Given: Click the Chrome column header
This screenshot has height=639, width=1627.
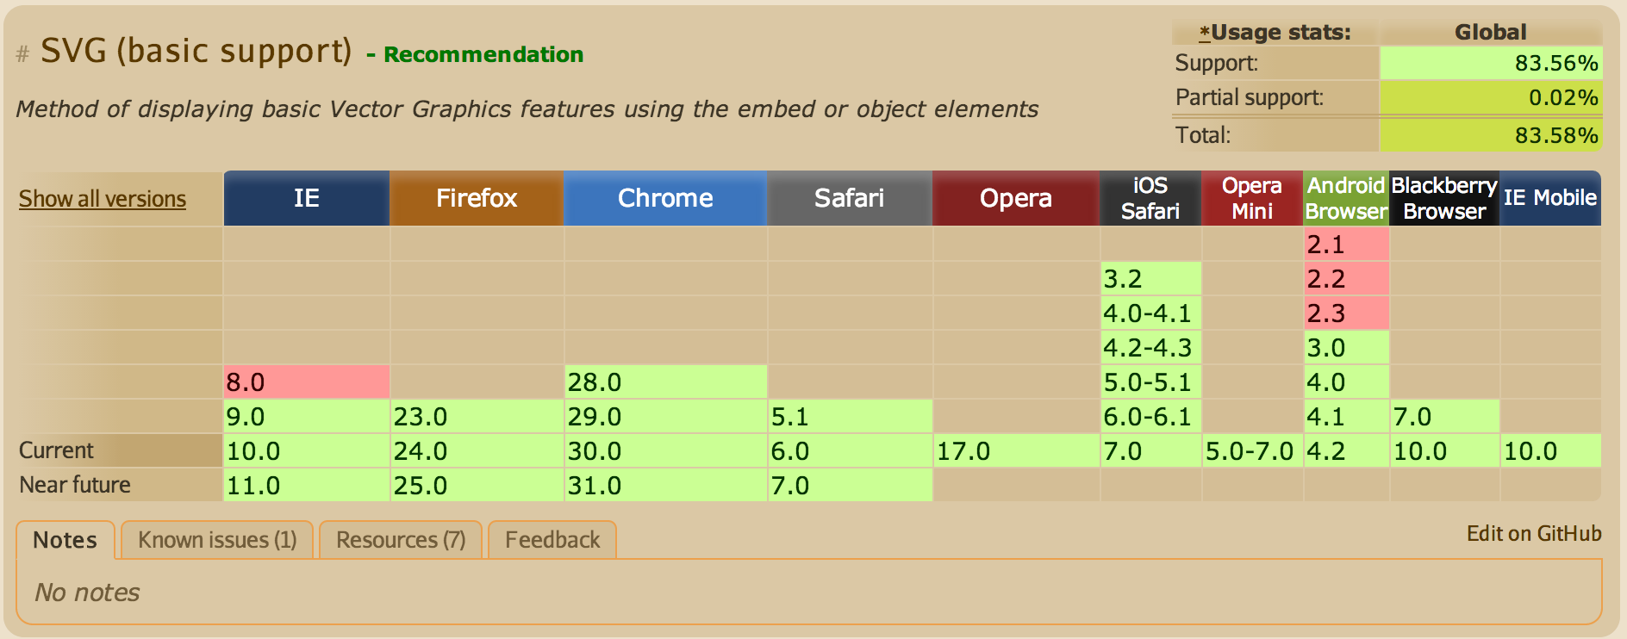Looking at the screenshot, I should point(665,198).
